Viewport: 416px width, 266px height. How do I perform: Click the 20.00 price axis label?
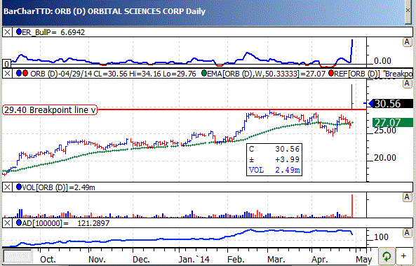pyautogui.click(x=385, y=158)
